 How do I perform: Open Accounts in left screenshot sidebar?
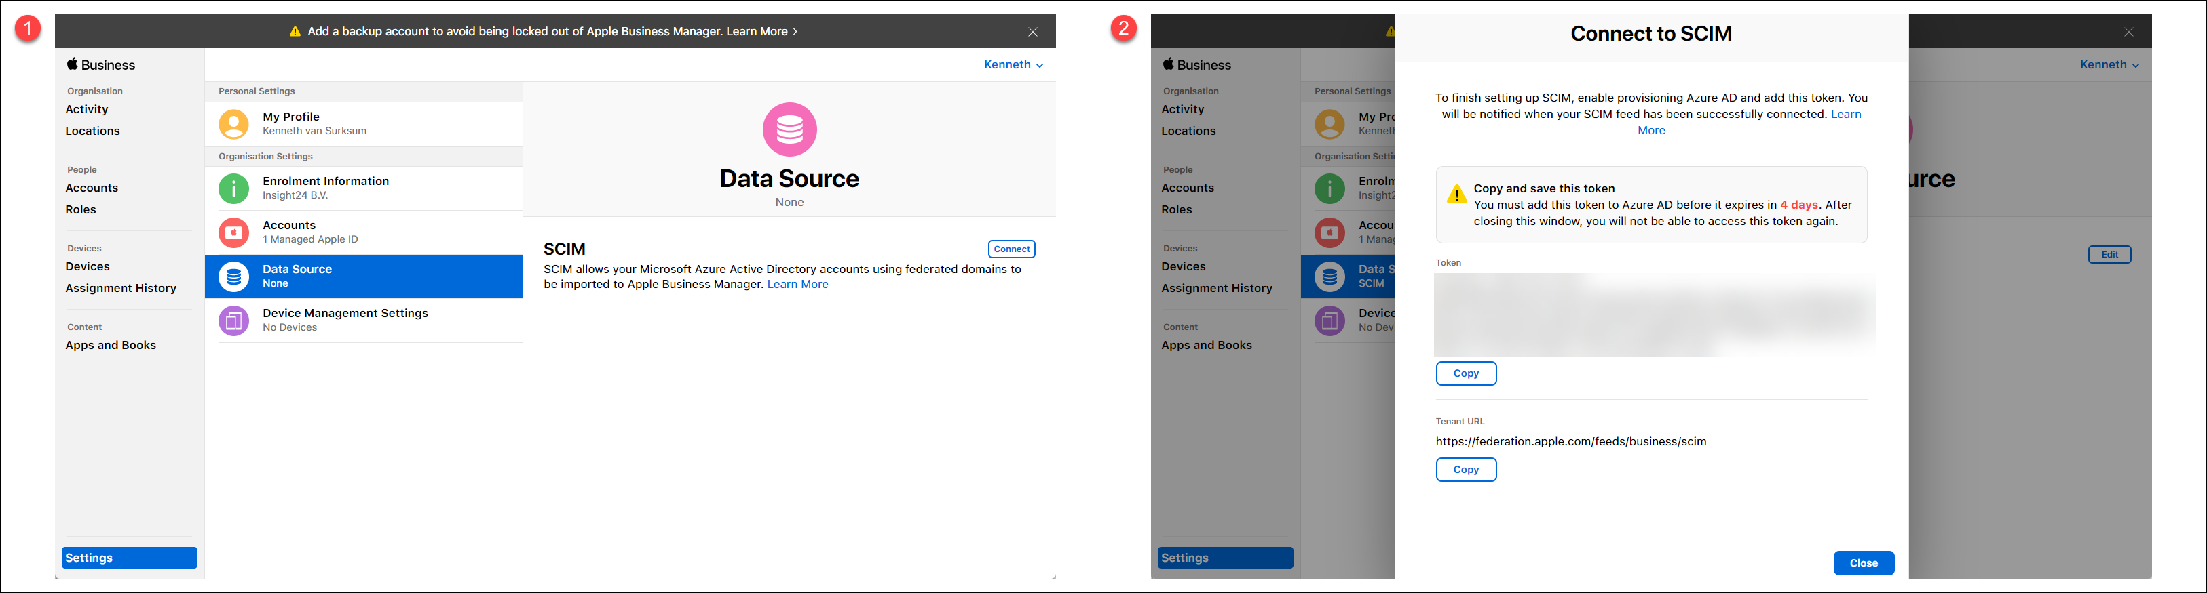pyautogui.click(x=92, y=188)
